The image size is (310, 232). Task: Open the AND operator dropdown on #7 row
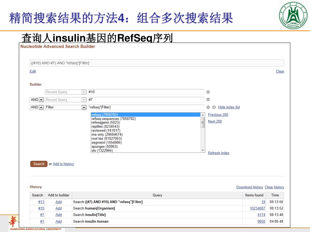(x=41, y=100)
